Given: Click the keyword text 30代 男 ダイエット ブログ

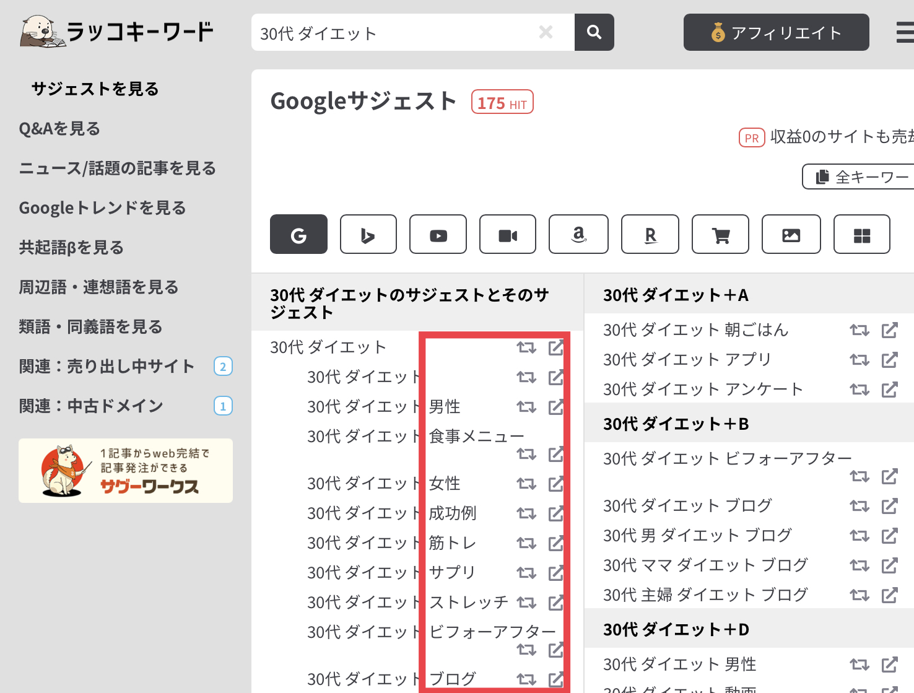Looking at the screenshot, I should coord(698,536).
